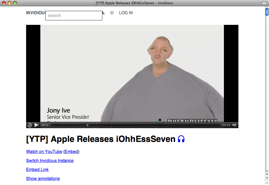The height and width of the screenshot is (185, 269).
Task: Open the Embed Link
Action: pyautogui.click(x=37, y=169)
